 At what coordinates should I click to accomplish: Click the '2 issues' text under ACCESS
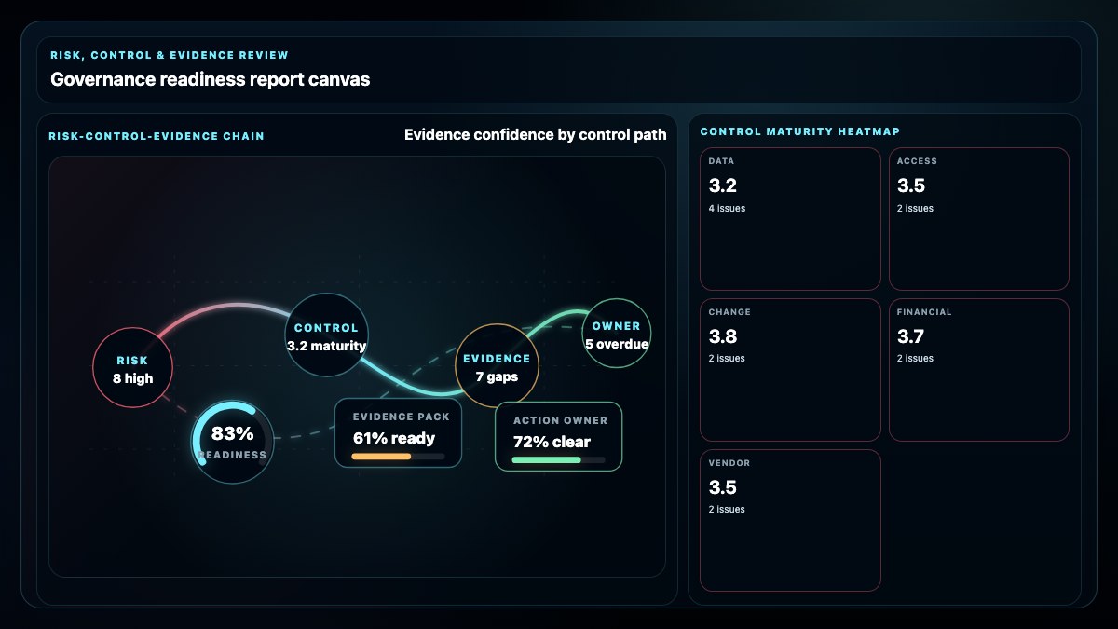pyautogui.click(x=915, y=209)
